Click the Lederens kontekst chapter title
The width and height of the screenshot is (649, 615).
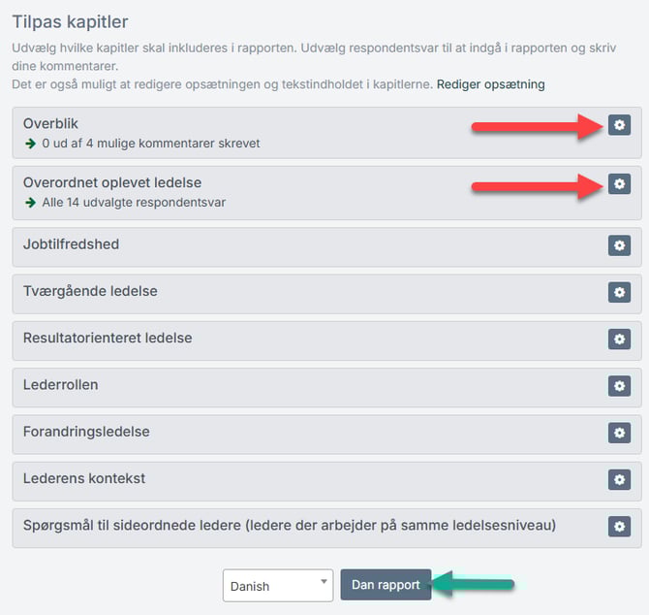[84, 478]
